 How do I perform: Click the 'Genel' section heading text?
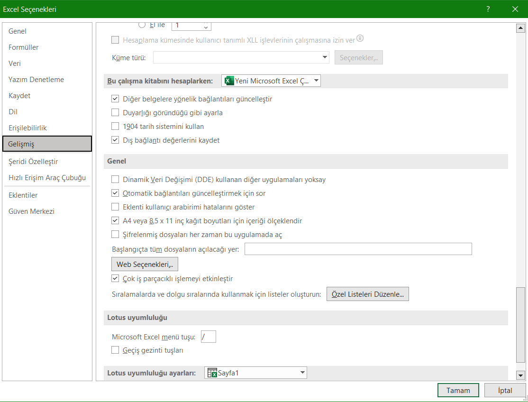(x=117, y=161)
